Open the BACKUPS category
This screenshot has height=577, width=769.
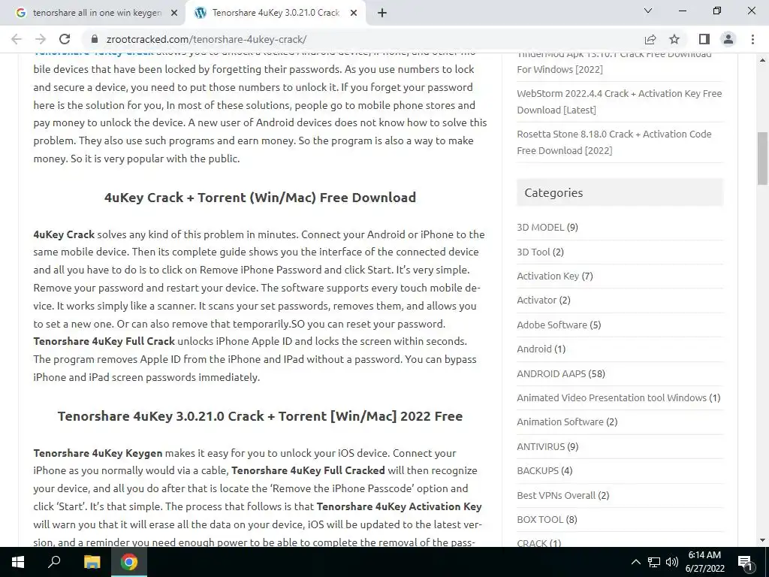[x=538, y=470]
